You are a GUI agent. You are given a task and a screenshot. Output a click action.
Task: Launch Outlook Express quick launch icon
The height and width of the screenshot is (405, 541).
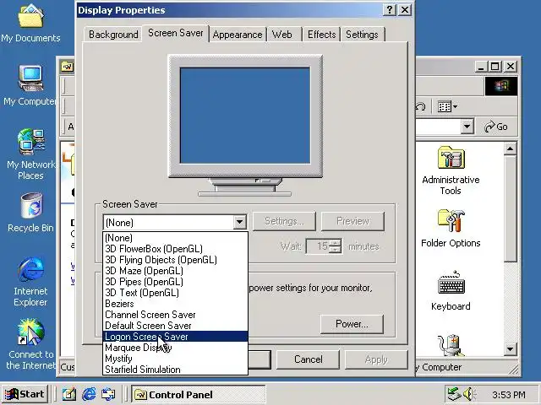point(108,394)
